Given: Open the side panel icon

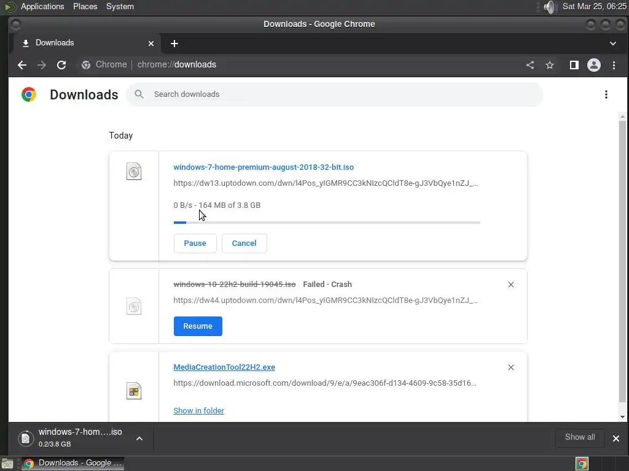Looking at the screenshot, I should coord(574,65).
